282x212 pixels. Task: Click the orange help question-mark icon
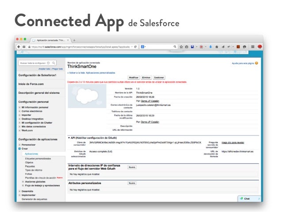click(x=257, y=63)
